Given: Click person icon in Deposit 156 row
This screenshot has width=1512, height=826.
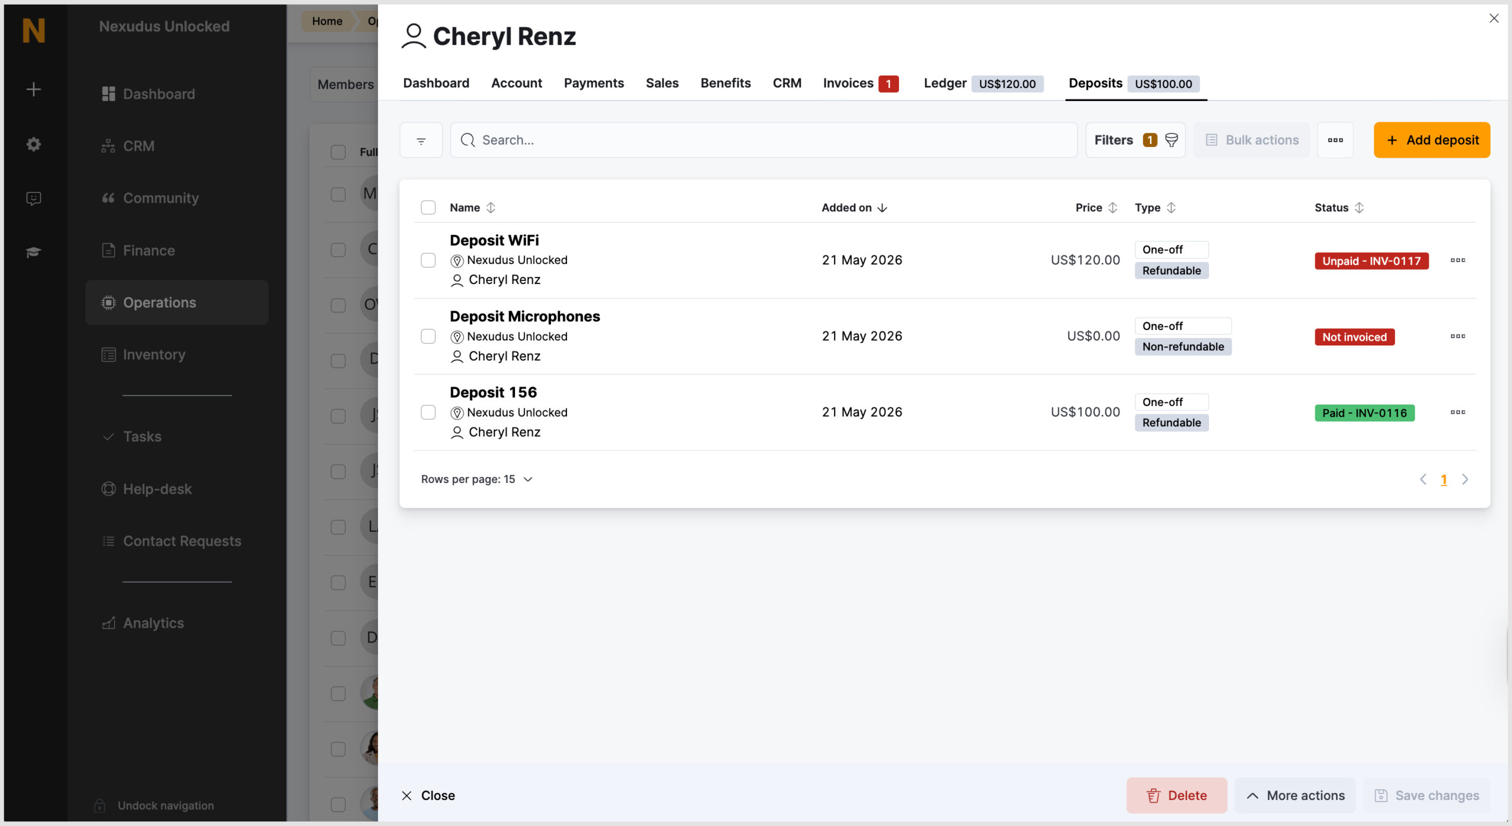Looking at the screenshot, I should (x=457, y=433).
